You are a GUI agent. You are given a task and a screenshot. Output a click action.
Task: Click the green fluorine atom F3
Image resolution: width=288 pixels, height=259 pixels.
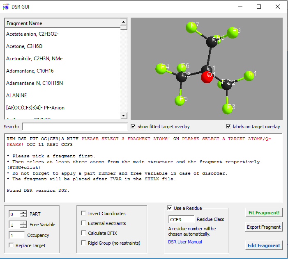tap(227, 108)
